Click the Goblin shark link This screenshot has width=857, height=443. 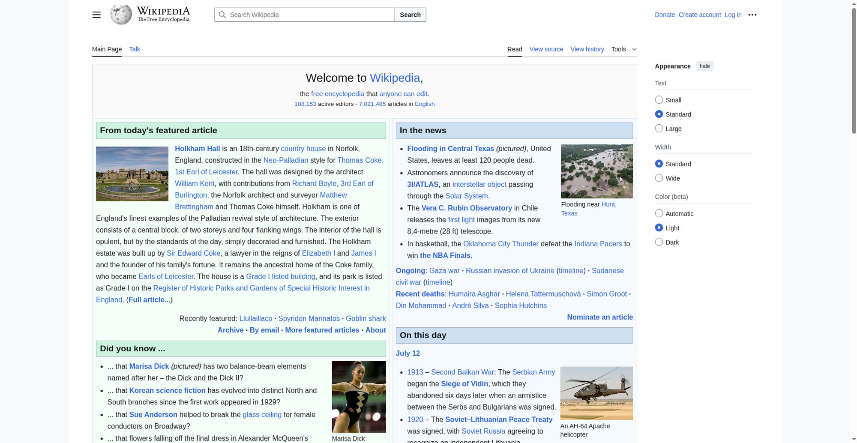(x=366, y=318)
